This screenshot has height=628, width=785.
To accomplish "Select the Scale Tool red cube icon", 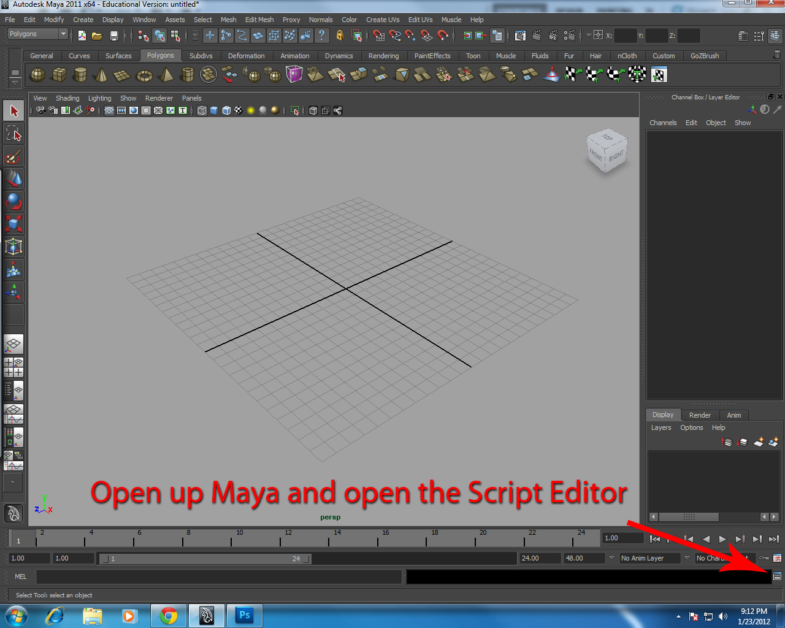I will pyautogui.click(x=13, y=224).
